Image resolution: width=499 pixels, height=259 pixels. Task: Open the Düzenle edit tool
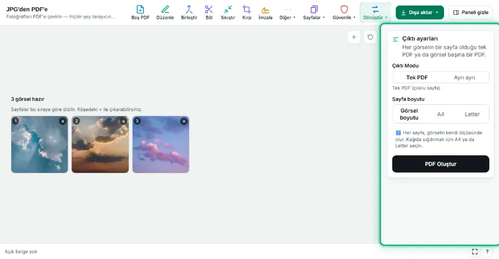tap(165, 12)
